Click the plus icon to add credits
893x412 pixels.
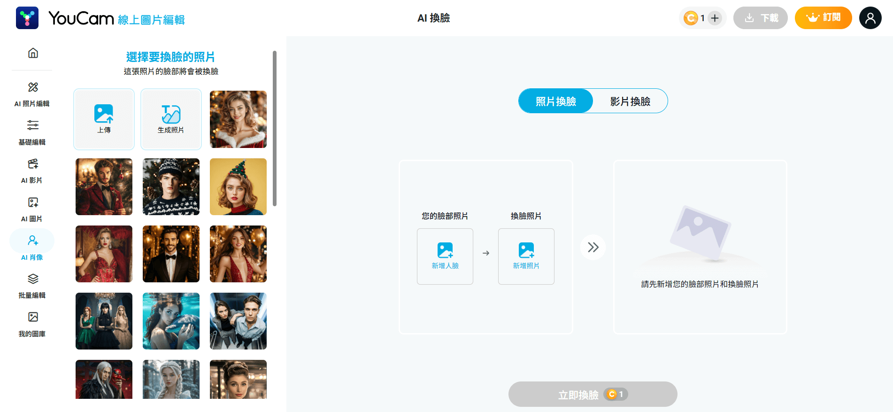click(715, 18)
